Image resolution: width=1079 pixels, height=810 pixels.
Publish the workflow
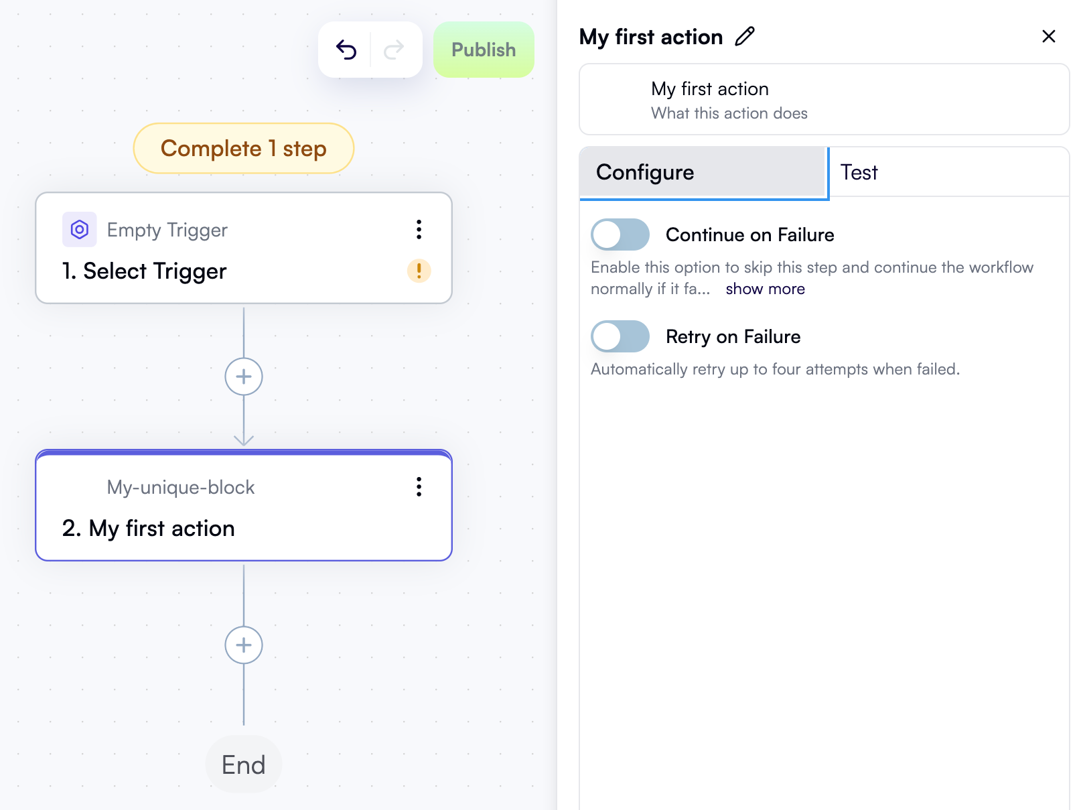point(484,50)
